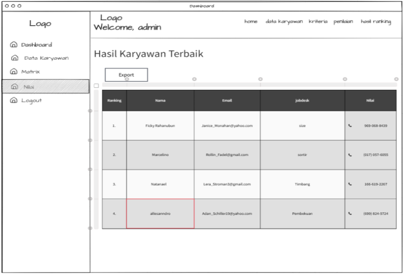Click the icon beside Data Karyawan

click(x=15, y=58)
